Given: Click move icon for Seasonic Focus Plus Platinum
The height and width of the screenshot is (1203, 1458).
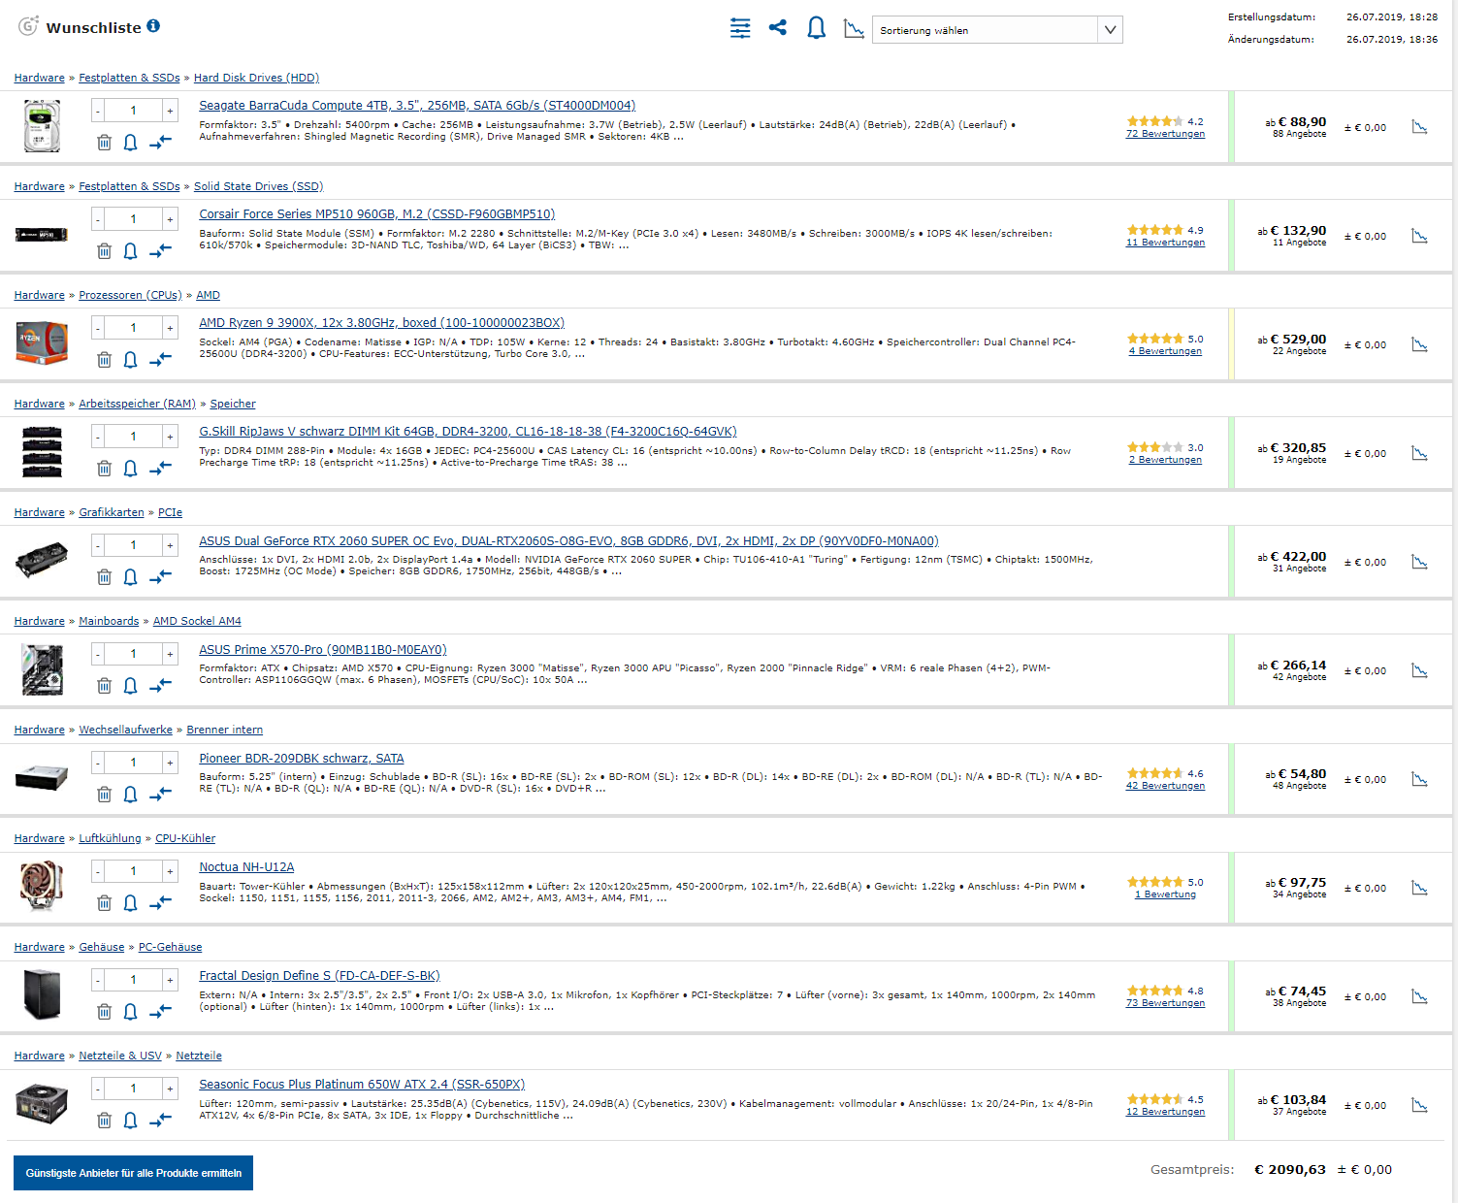Looking at the screenshot, I should (160, 1121).
